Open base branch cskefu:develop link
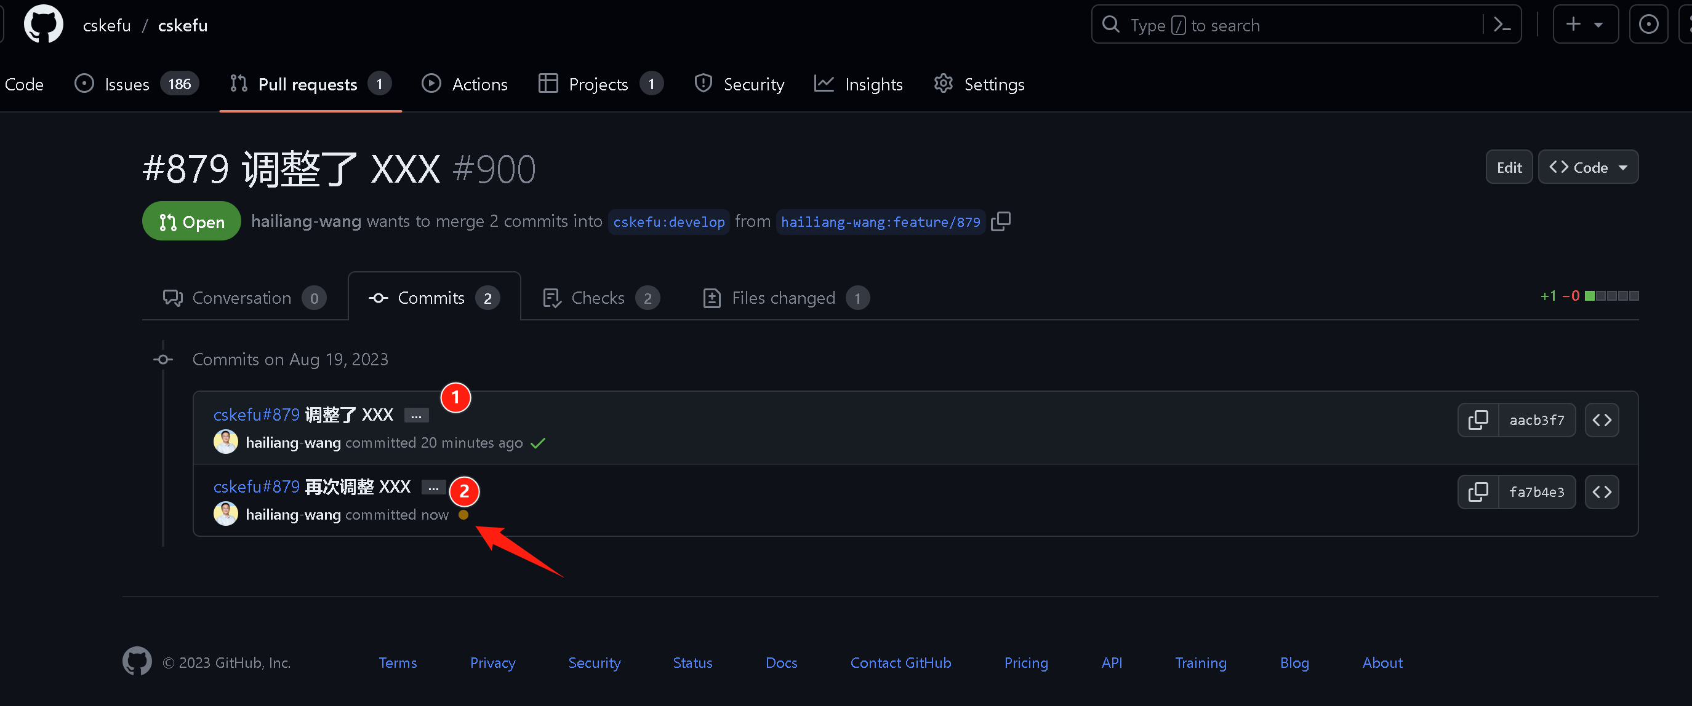 click(x=668, y=223)
